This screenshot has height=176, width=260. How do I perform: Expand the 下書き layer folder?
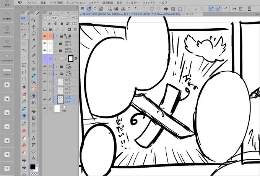pyautogui.click(x=57, y=66)
